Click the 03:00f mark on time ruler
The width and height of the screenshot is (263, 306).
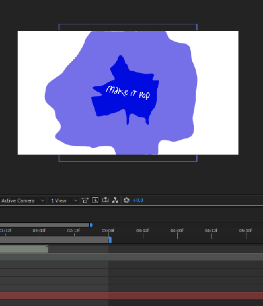pos(108,231)
